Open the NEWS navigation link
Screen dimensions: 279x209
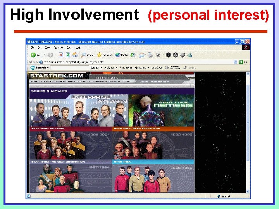[x=34, y=82]
